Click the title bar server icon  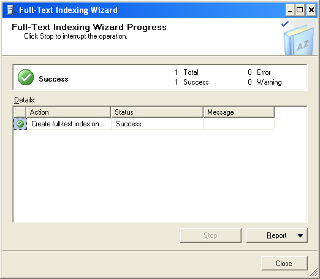tap(10, 10)
